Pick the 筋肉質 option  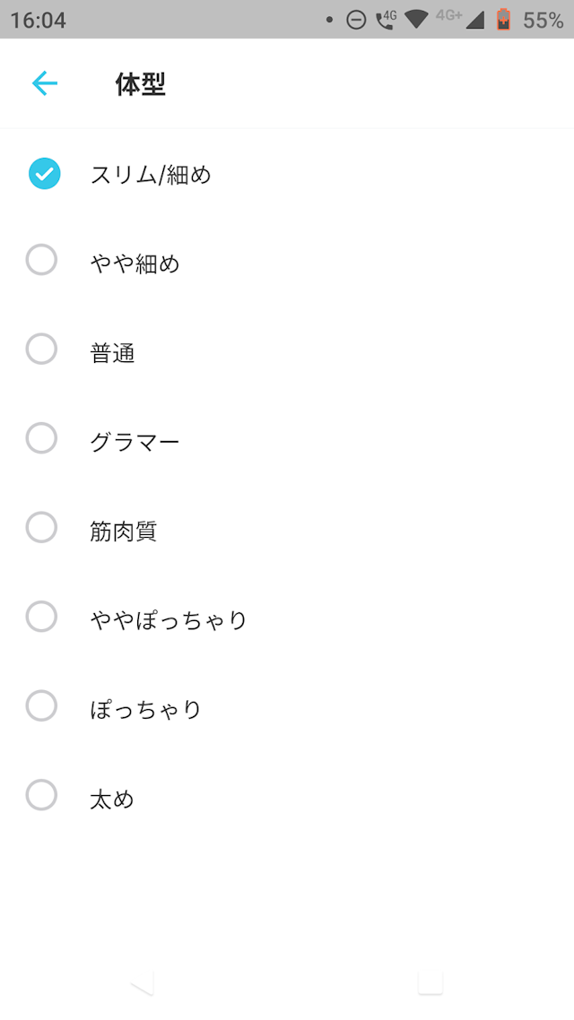pyautogui.click(x=41, y=527)
